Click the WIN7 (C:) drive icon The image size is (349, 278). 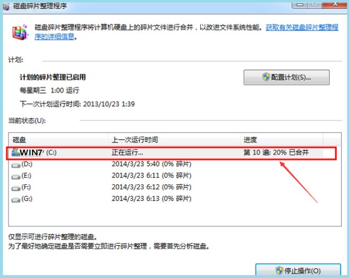coord(15,153)
